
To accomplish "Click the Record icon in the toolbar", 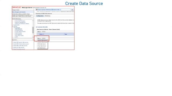I will (52, 10).
